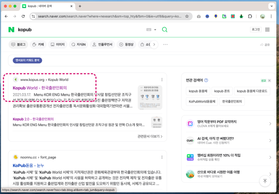This screenshot has height=194, width=279.
Task: Open the virtual keyboard icon in search bar
Action: [x=149, y=30]
